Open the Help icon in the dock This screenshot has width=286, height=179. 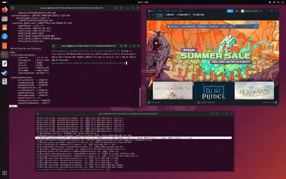(4, 36)
